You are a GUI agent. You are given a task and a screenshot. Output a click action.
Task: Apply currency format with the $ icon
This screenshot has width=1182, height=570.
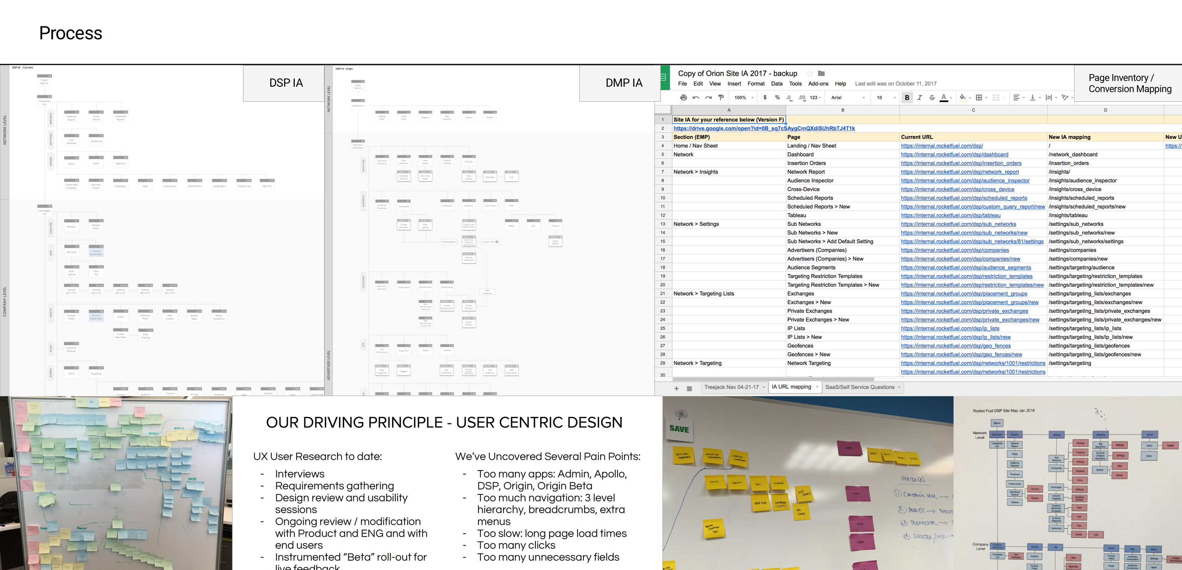click(765, 97)
